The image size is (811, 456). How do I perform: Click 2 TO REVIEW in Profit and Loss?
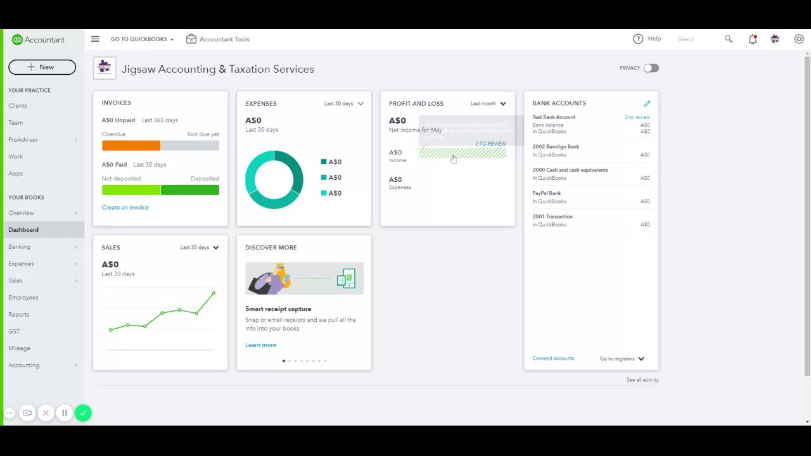(x=490, y=144)
